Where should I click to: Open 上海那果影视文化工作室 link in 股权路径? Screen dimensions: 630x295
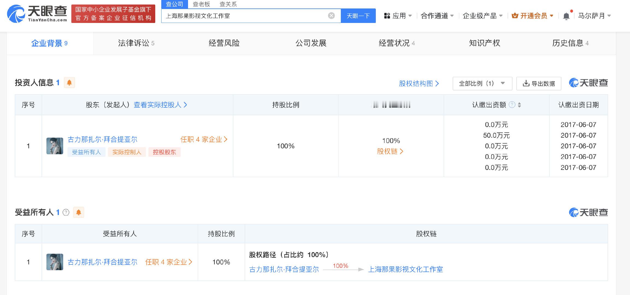[406, 270]
